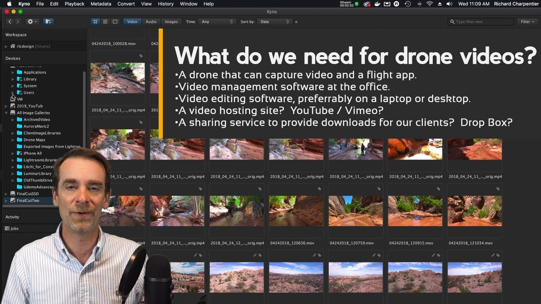
Task: Toggle the Video media filter
Action: point(132,22)
